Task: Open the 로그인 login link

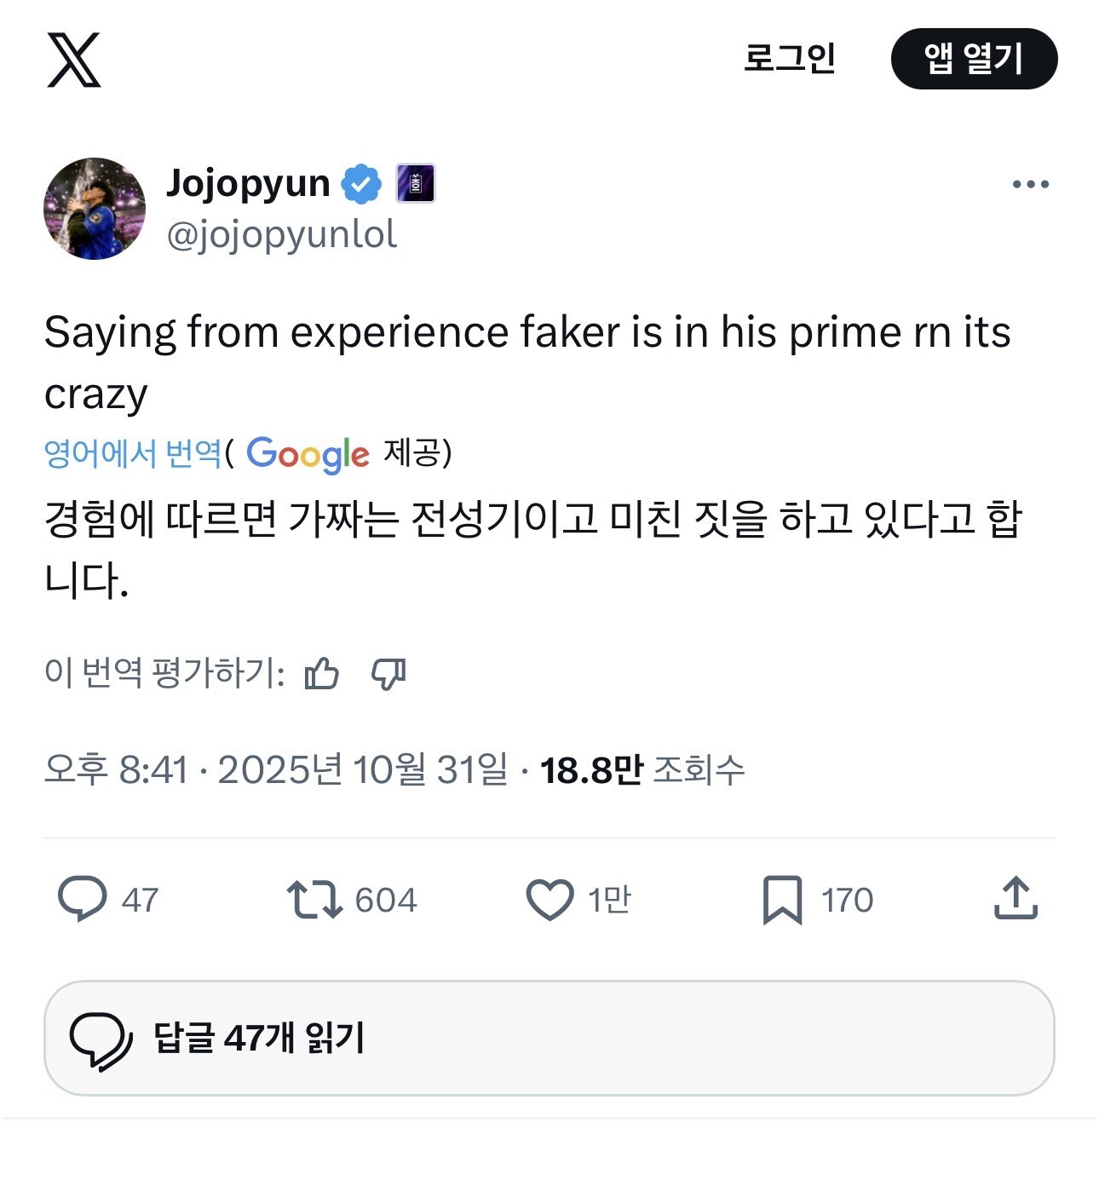Action: coord(789,58)
